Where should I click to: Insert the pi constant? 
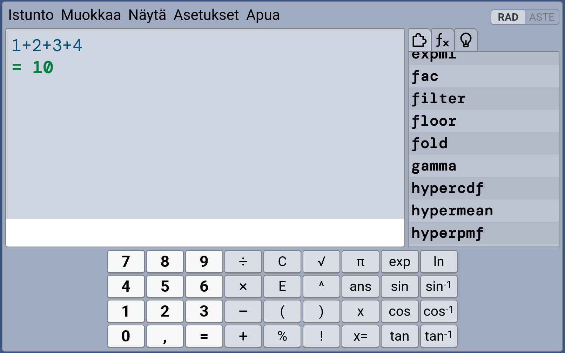[360, 262]
